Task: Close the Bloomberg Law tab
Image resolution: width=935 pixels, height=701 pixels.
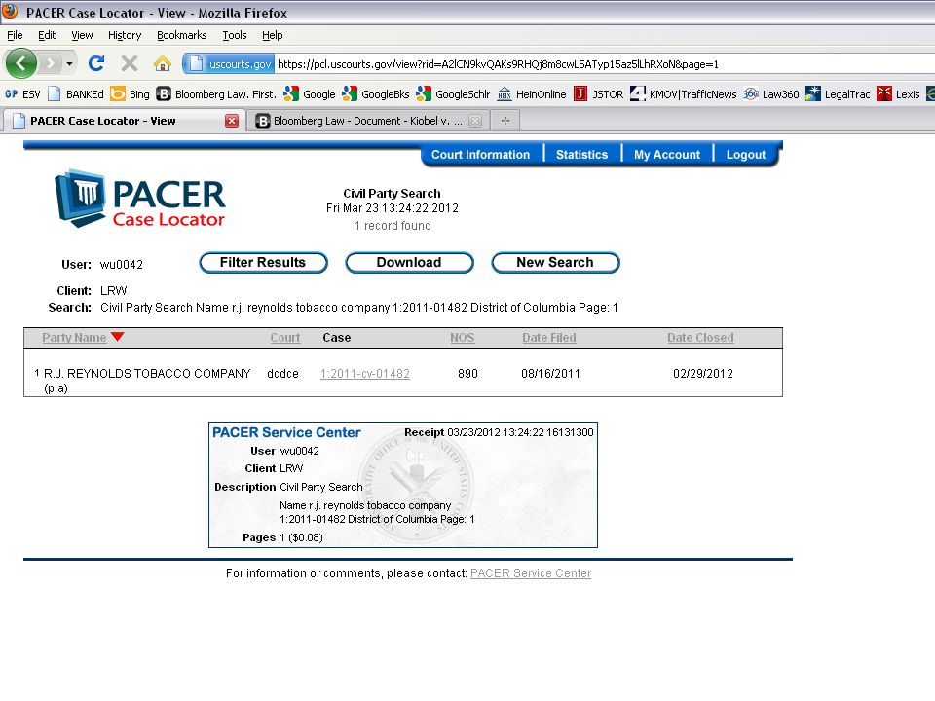Action: (475, 121)
